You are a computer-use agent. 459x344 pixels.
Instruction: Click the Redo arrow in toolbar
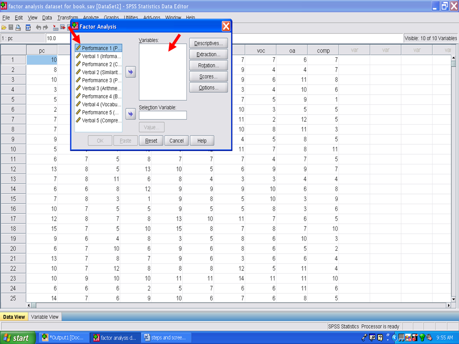pyautogui.click(x=45, y=27)
